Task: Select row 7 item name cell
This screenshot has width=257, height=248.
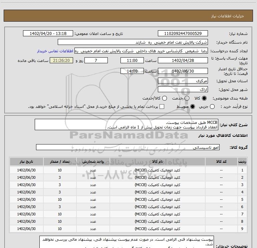Action: tap(157, 214)
